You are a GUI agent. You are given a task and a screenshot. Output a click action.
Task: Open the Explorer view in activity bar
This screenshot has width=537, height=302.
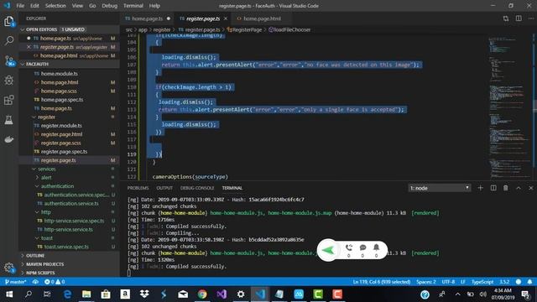coord(9,21)
